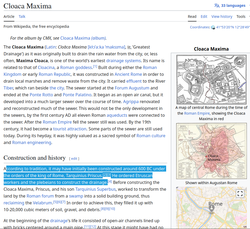Select the Edit tab

(204, 17)
